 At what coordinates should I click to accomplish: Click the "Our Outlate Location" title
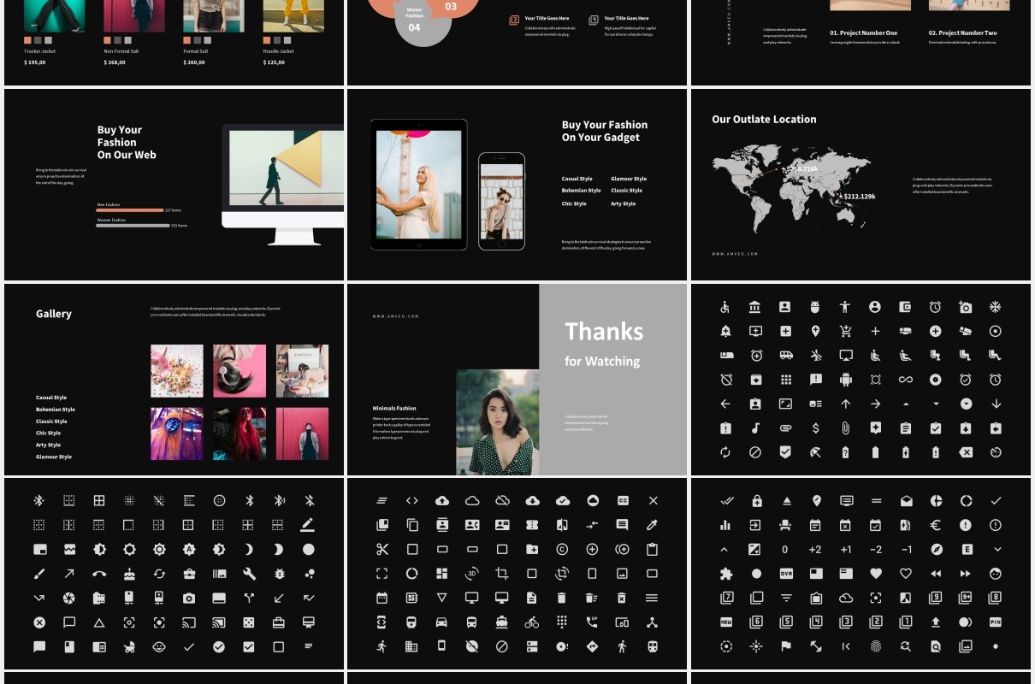[x=764, y=120]
